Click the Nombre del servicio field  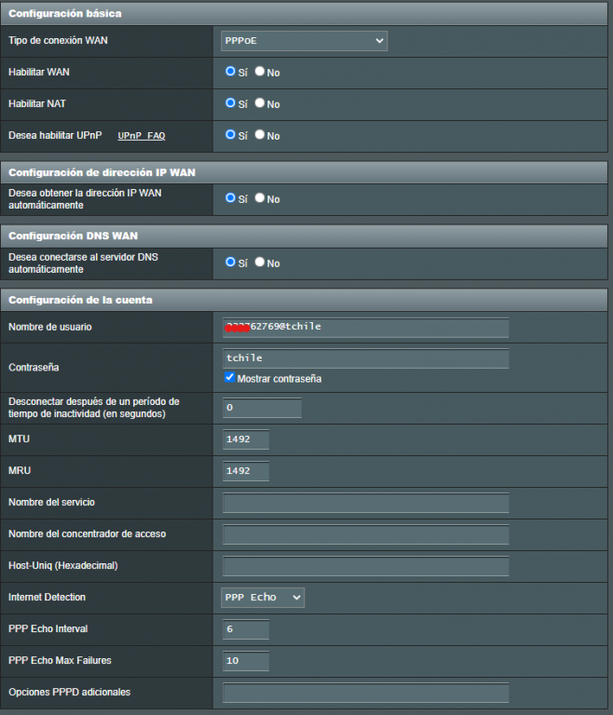[x=365, y=503]
